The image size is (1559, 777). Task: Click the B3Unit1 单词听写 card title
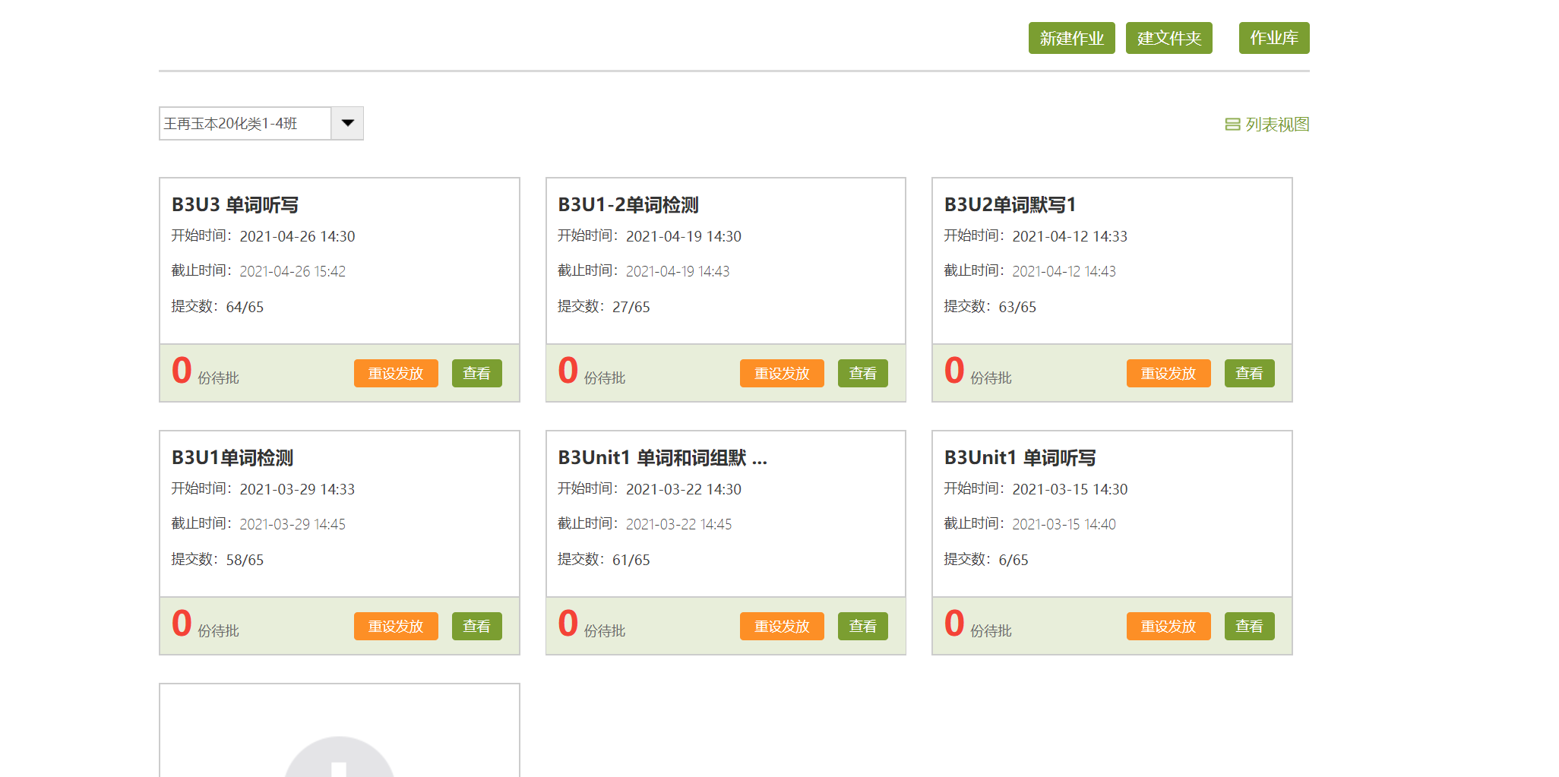tap(1020, 458)
